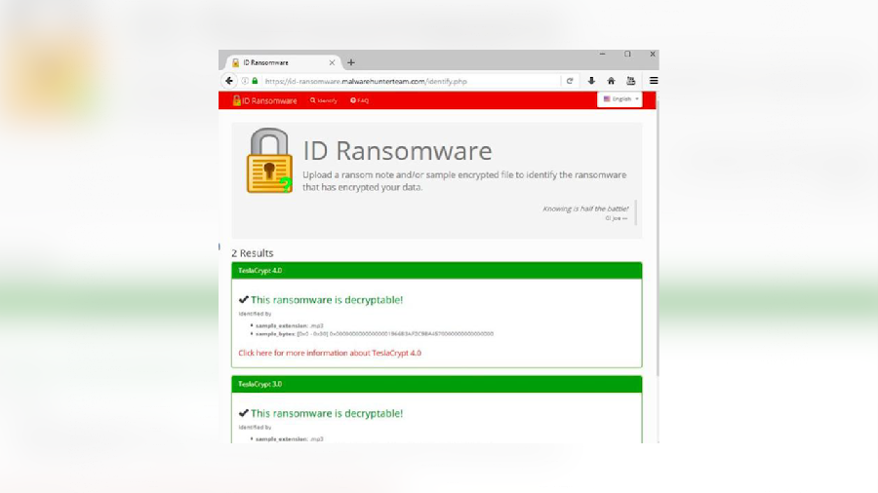The height and width of the screenshot is (493, 878).
Task: Open more information about TeslaCrypt 4.0 link
Action: click(x=330, y=354)
